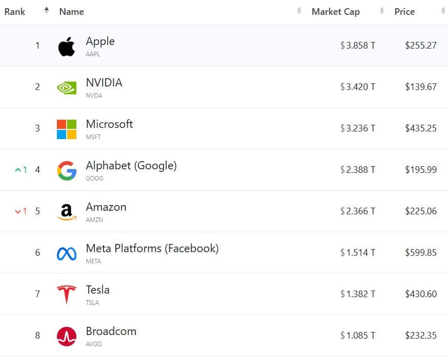Click the green rank-up indicator for Alphabet
The width and height of the screenshot is (448, 357).
21,170
